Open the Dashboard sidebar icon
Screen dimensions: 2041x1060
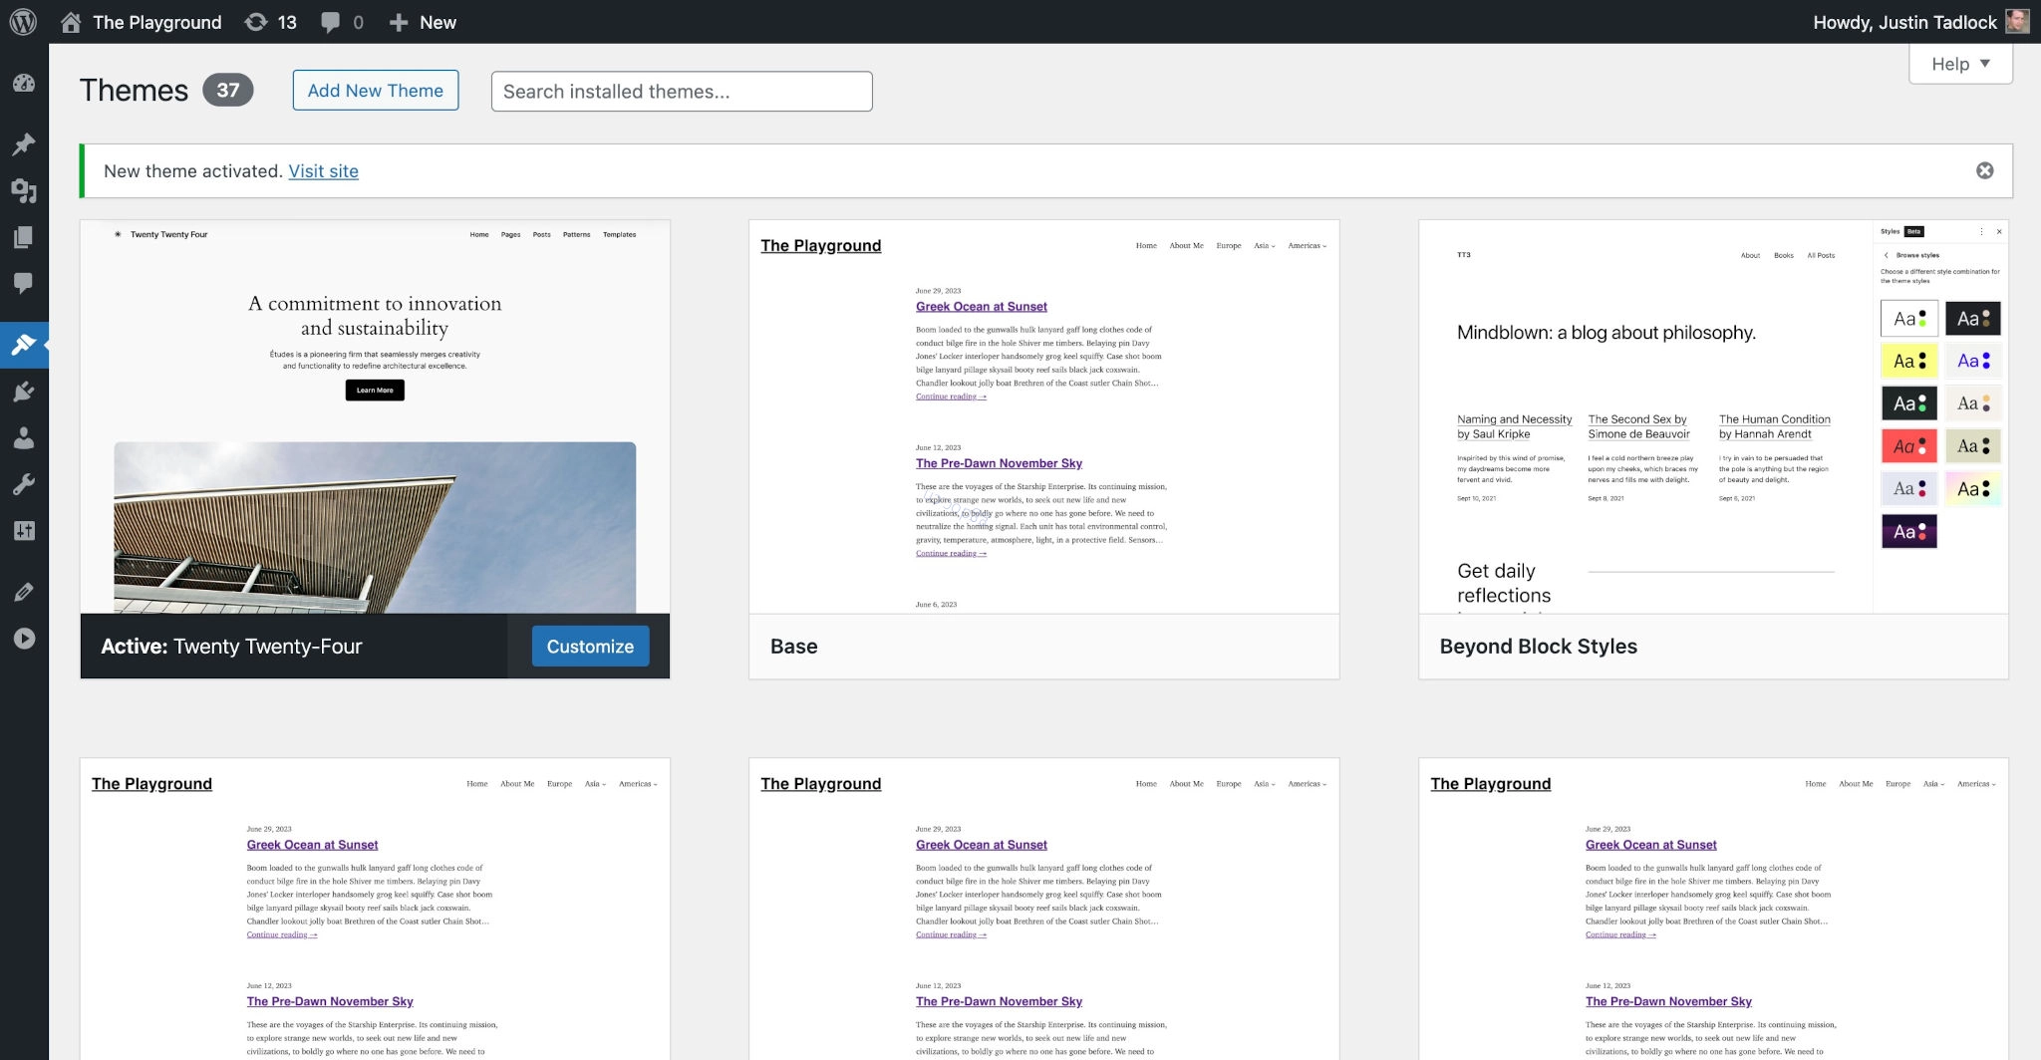[24, 84]
